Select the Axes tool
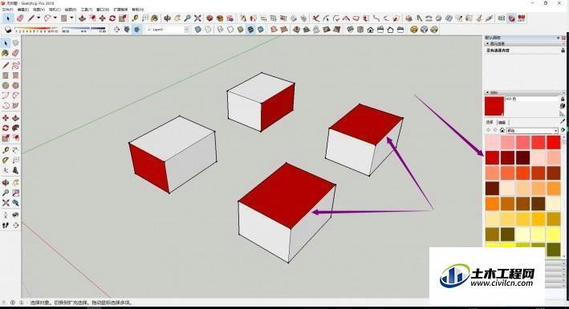Viewport: 569px width, 309px height. tap(6, 170)
